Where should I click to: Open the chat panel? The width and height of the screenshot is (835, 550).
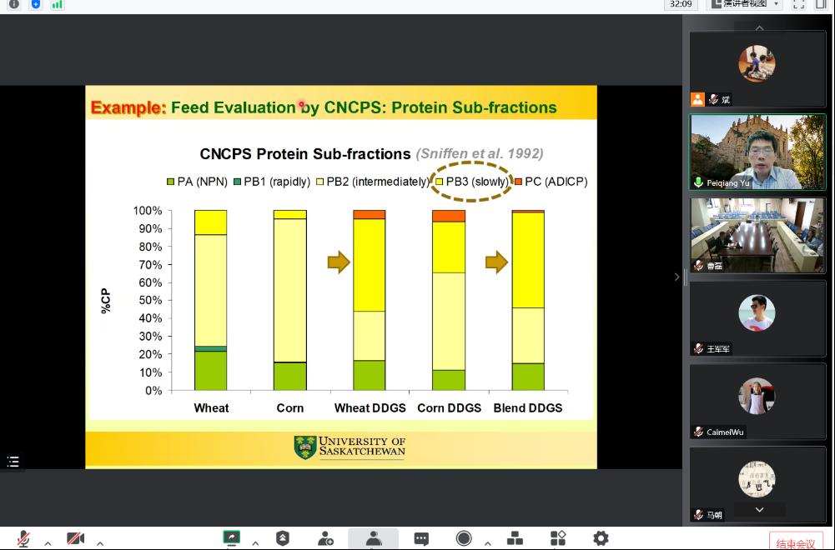pos(421,539)
